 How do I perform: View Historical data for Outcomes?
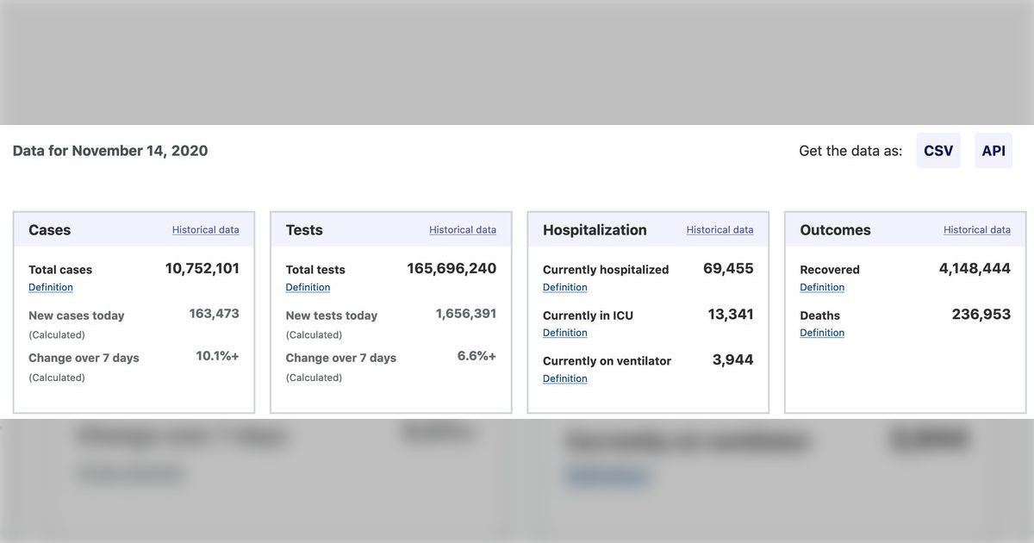(976, 230)
